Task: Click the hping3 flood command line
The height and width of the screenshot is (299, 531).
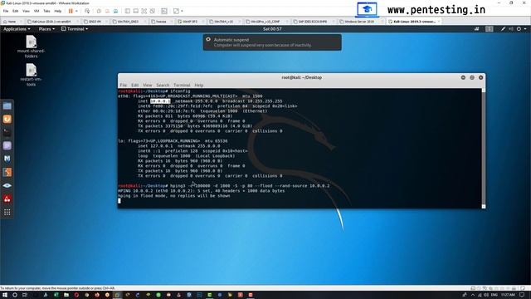Action: (224, 186)
